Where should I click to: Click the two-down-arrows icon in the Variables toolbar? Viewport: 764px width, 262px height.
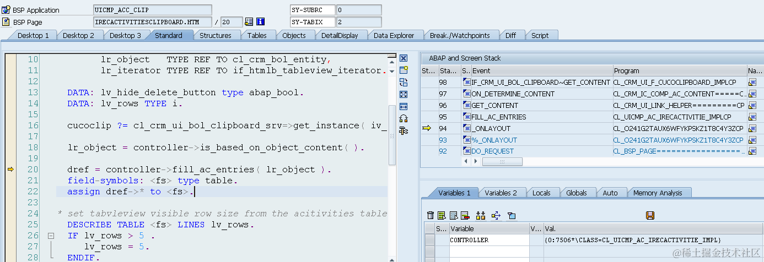(480, 215)
